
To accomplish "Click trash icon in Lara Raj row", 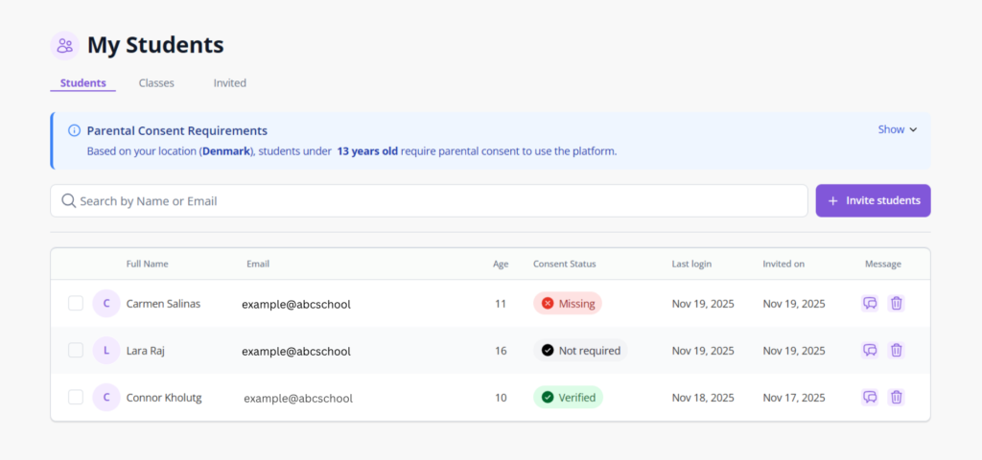I will click(x=897, y=351).
